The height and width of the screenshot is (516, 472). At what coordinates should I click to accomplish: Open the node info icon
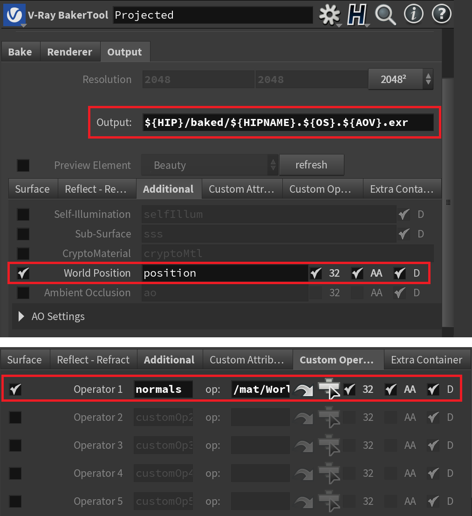point(413,14)
